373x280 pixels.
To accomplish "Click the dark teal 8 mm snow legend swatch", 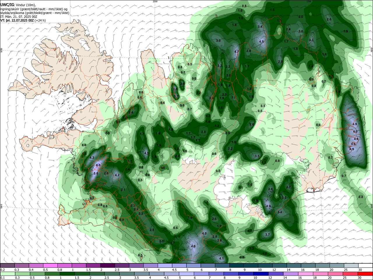I will 237,266.
